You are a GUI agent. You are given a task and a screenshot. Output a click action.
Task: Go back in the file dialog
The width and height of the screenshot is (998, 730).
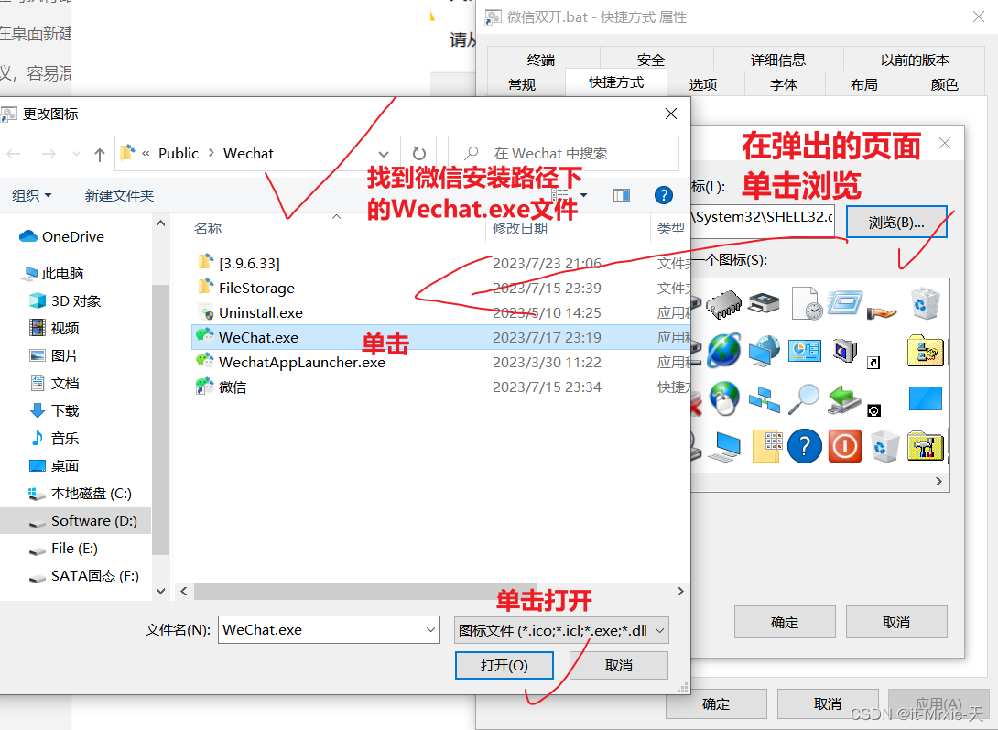14,153
